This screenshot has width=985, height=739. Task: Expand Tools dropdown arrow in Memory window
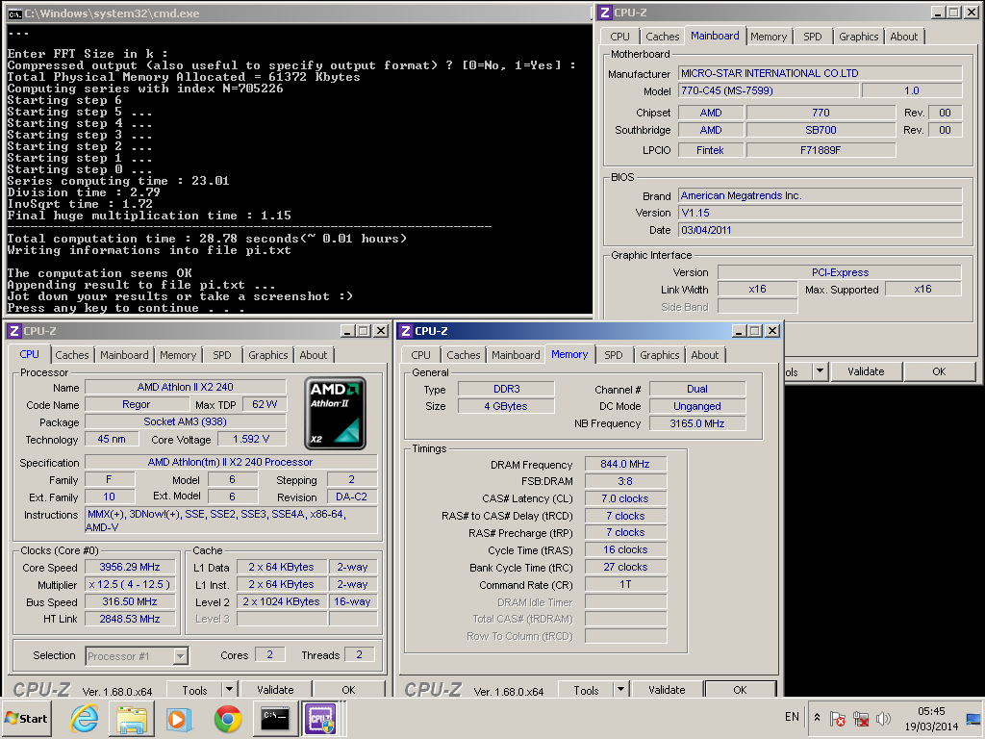pos(620,689)
